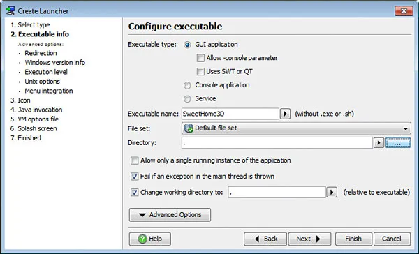Enable single running instance checkbox
This screenshot has width=419, height=254.
134,160
